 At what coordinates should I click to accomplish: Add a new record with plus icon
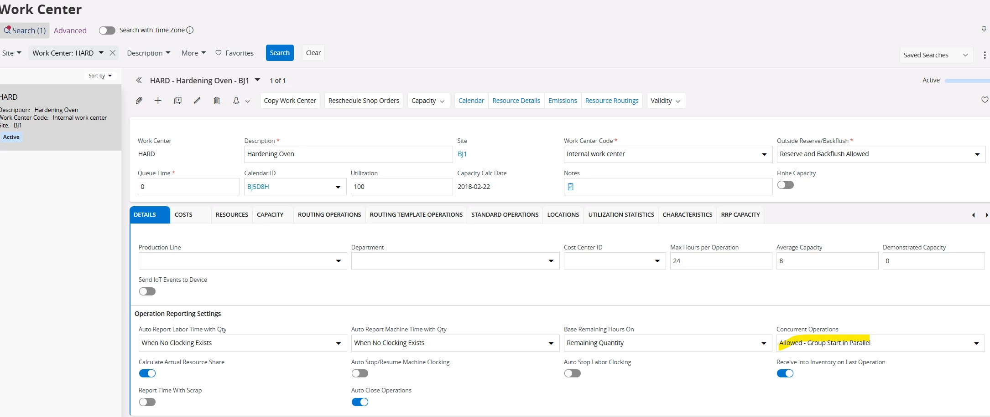pyautogui.click(x=158, y=101)
